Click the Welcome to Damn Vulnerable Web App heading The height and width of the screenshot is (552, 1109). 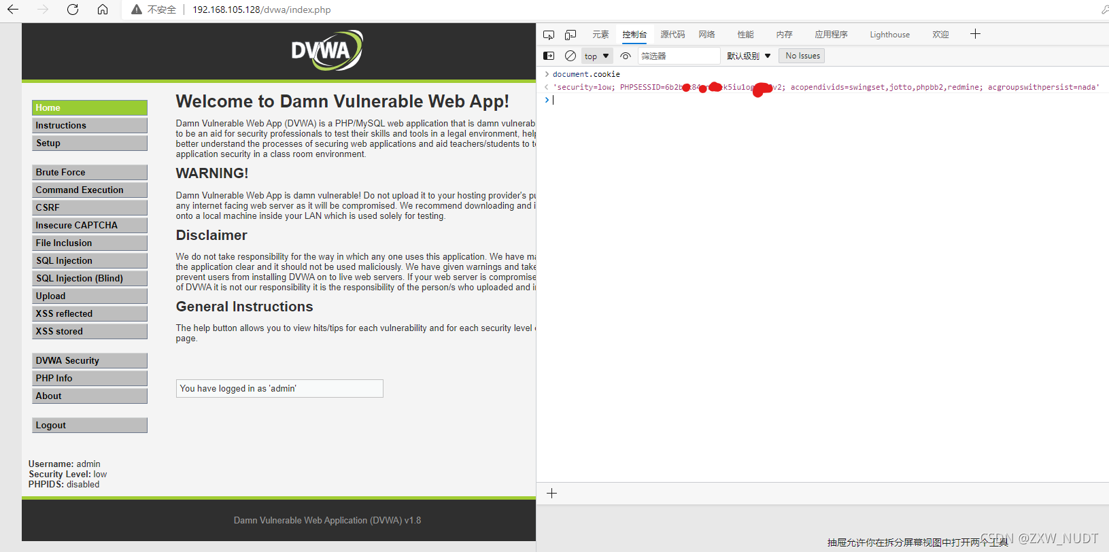click(x=343, y=101)
